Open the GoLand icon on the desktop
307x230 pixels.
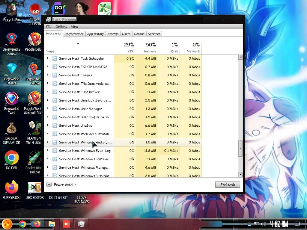click(x=58, y=8)
